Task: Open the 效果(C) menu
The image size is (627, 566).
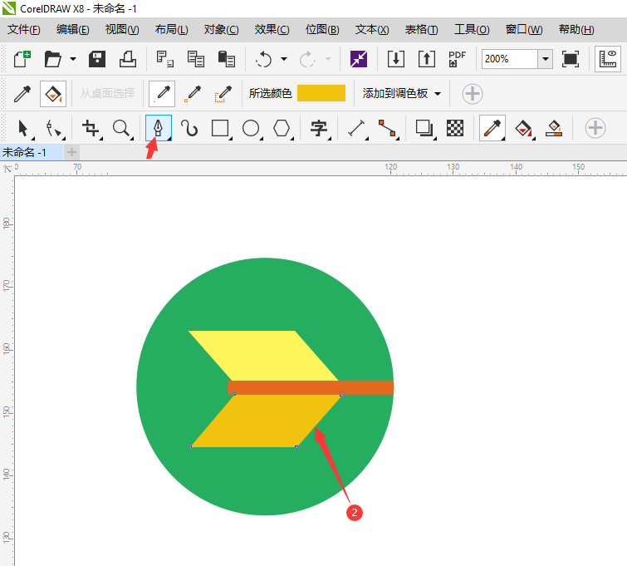Action: coord(272,30)
